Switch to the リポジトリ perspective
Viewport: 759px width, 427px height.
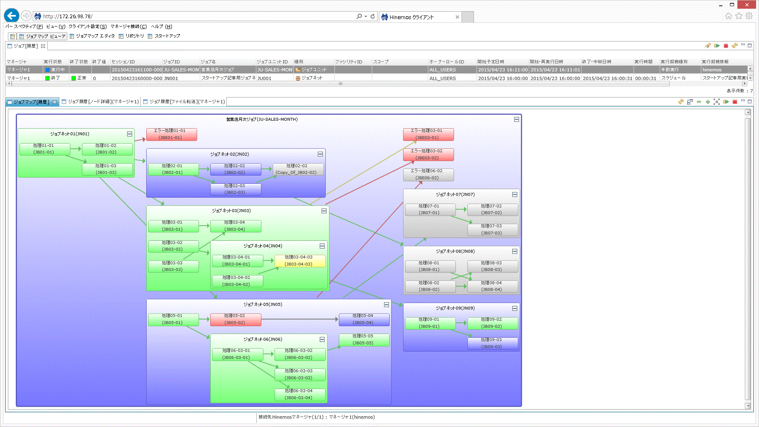pos(131,36)
